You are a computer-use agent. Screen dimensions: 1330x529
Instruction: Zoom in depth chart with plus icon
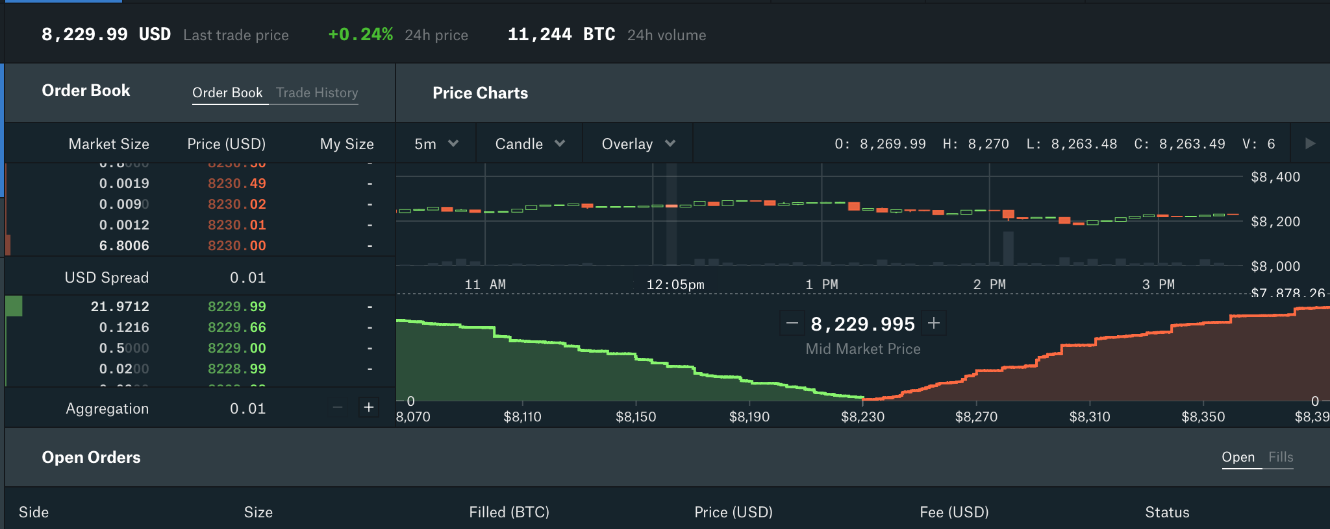[x=934, y=323]
